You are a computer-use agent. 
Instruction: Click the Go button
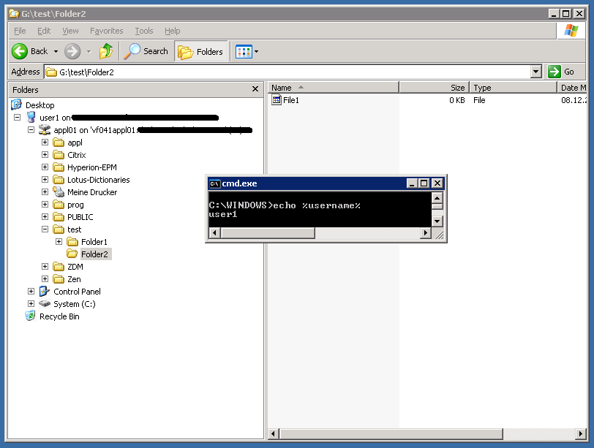tap(561, 72)
